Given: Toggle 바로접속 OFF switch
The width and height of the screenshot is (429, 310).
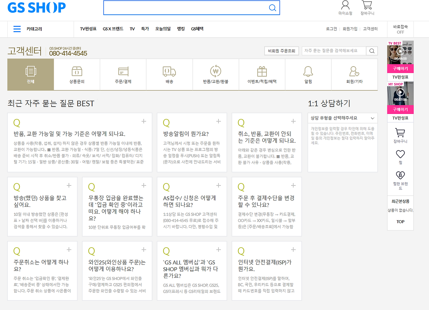Looking at the screenshot, I should [x=400, y=29].
